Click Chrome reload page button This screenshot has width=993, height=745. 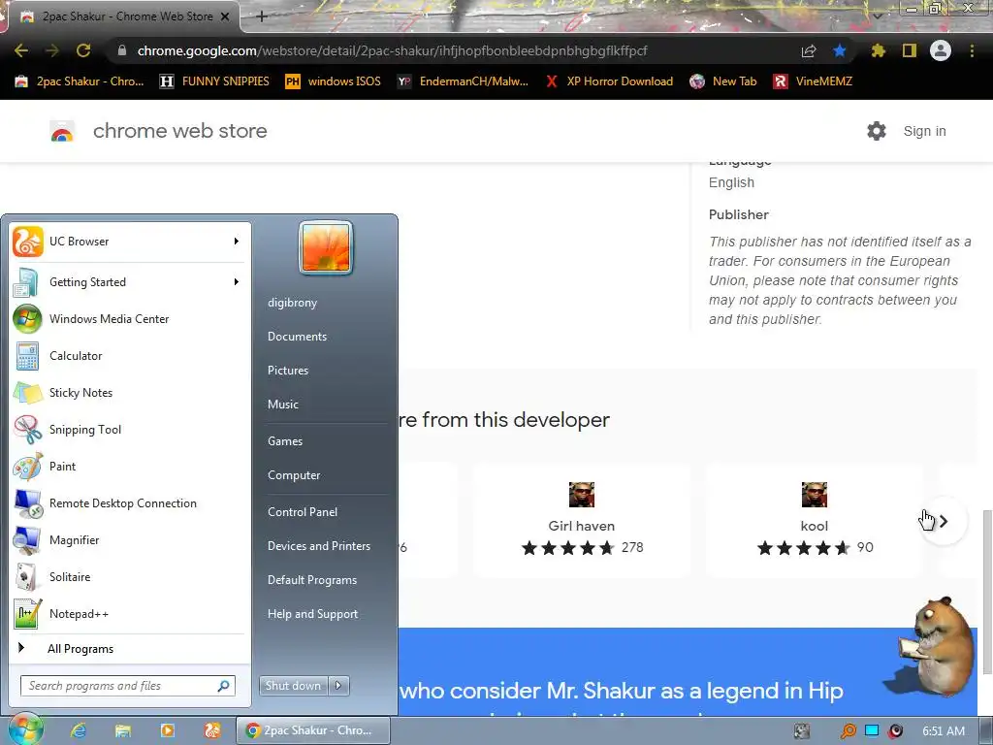coord(83,50)
